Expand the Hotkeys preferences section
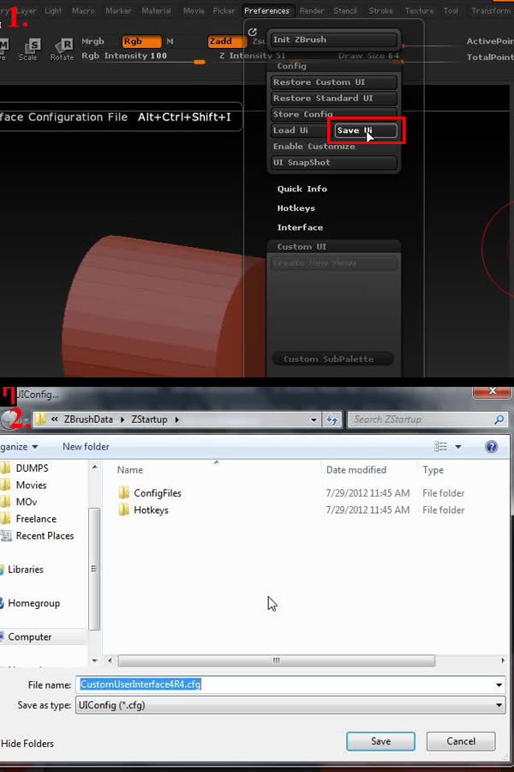Viewport: 514px width, 772px height. [296, 208]
